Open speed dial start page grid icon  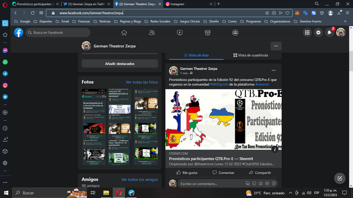[x=41, y=13]
